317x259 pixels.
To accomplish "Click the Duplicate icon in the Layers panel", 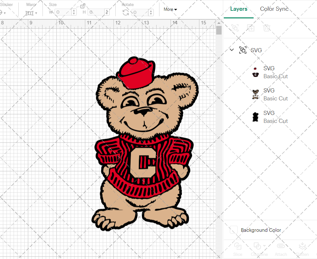I will pyautogui.click(x=251, y=28).
